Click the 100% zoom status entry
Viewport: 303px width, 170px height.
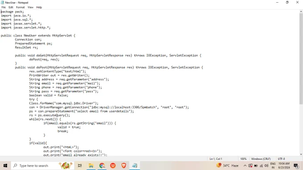tap(243, 159)
